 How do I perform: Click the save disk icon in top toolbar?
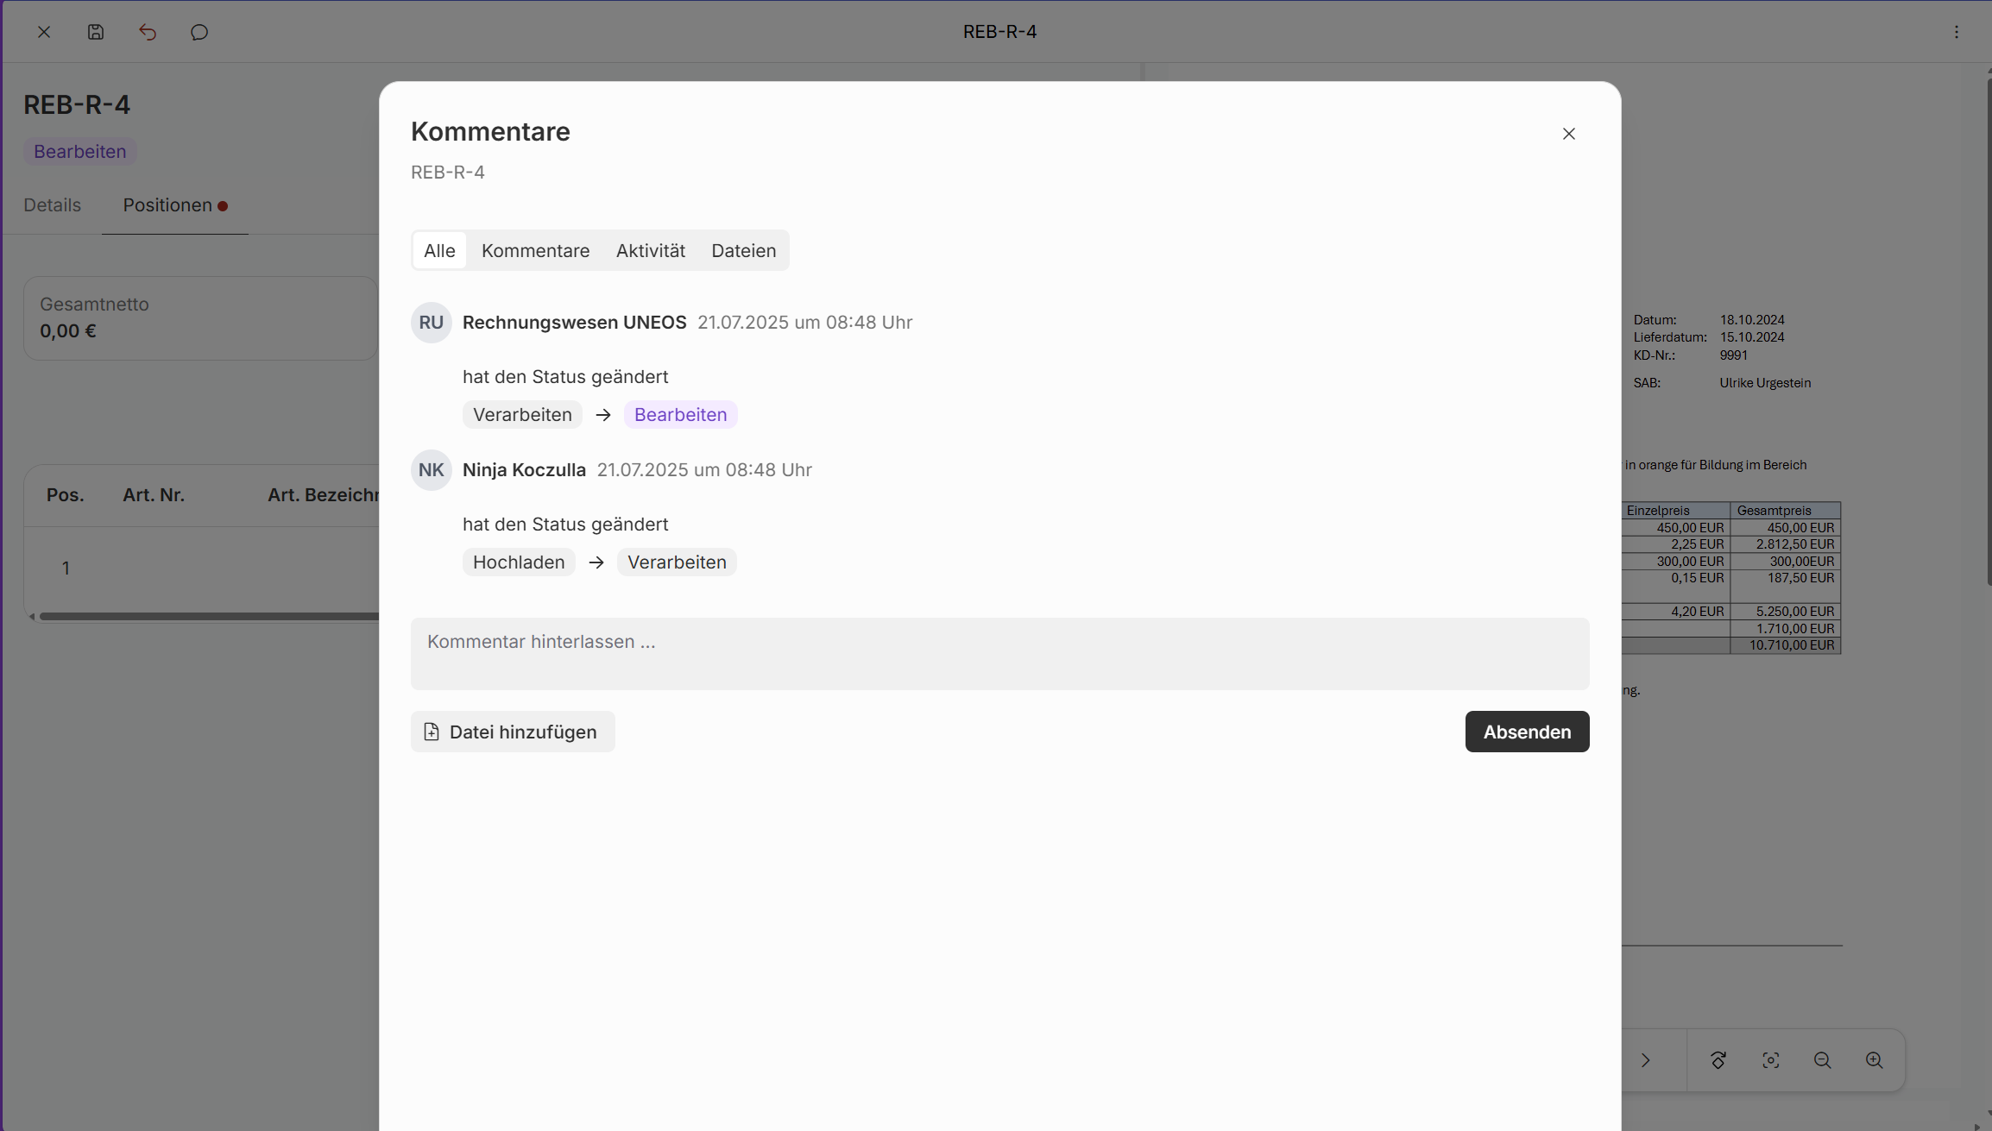[96, 32]
